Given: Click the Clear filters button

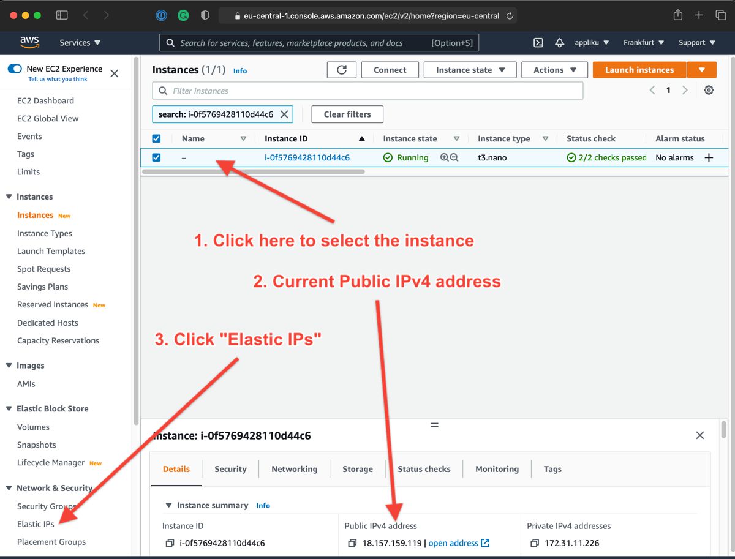Looking at the screenshot, I should click(347, 114).
